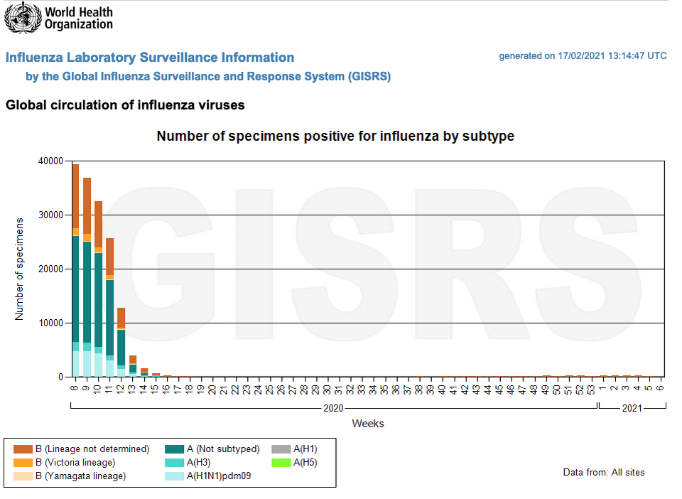The width and height of the screenshot is (682, 499).
Task: Click the World Health Organization emblem logo
Action: point(23,17)
